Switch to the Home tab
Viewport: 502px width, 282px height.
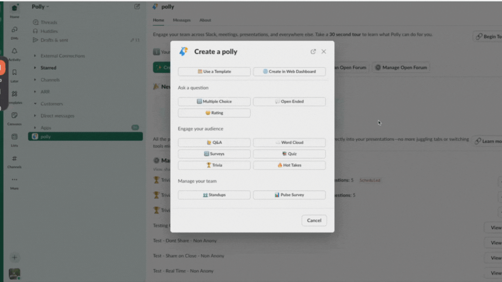coord(158,20)
